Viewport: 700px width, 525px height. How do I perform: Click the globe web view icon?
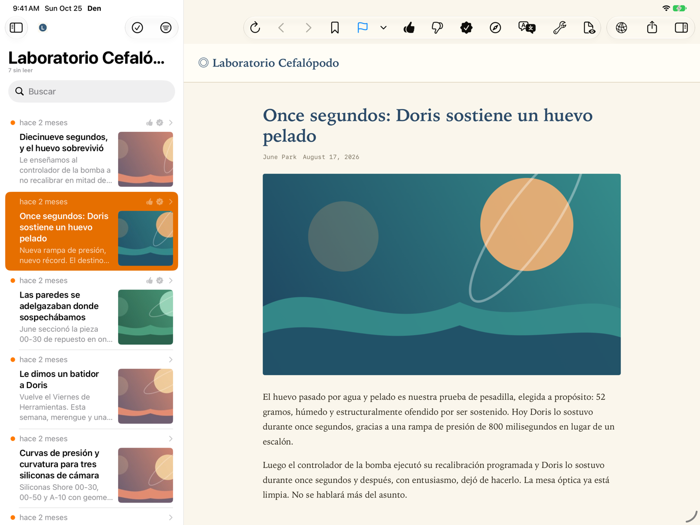pyautogui.click(x=622, y=27)
